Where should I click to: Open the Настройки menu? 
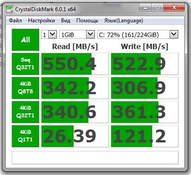42,21
